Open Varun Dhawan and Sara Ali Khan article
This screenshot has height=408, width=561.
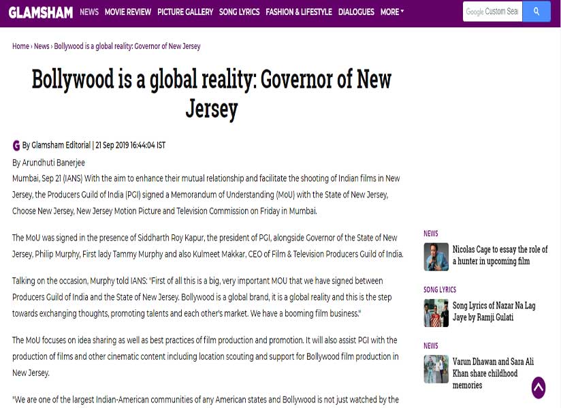point(493,373)
